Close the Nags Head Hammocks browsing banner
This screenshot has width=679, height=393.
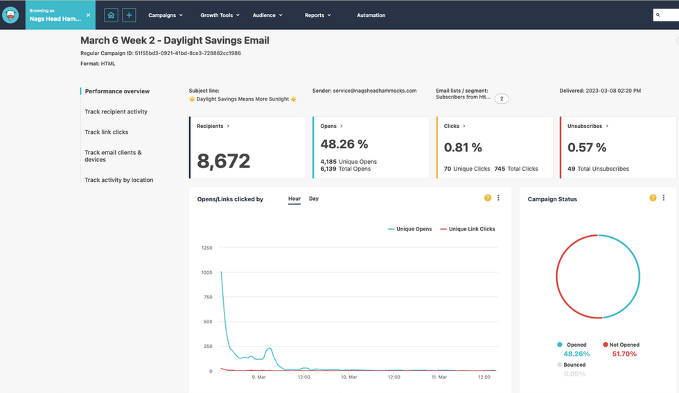point(88,15)
